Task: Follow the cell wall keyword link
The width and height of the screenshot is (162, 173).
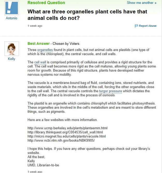Action: (40, 62)
